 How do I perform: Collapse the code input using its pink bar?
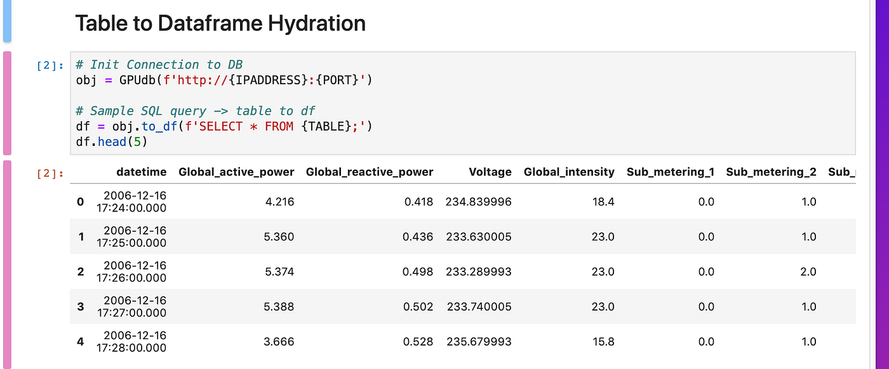(7, 103)
